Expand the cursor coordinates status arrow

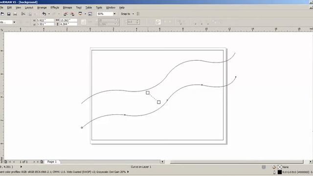pyautogui.click(x=21, y=167)
